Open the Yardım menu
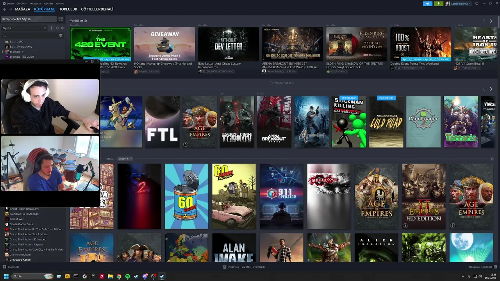500x281 pixels. [x=59, y=4]
